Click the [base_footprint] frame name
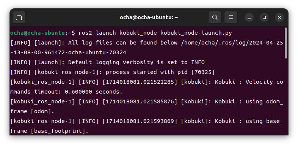The image size is (298, 146). (x=58, y=131)
